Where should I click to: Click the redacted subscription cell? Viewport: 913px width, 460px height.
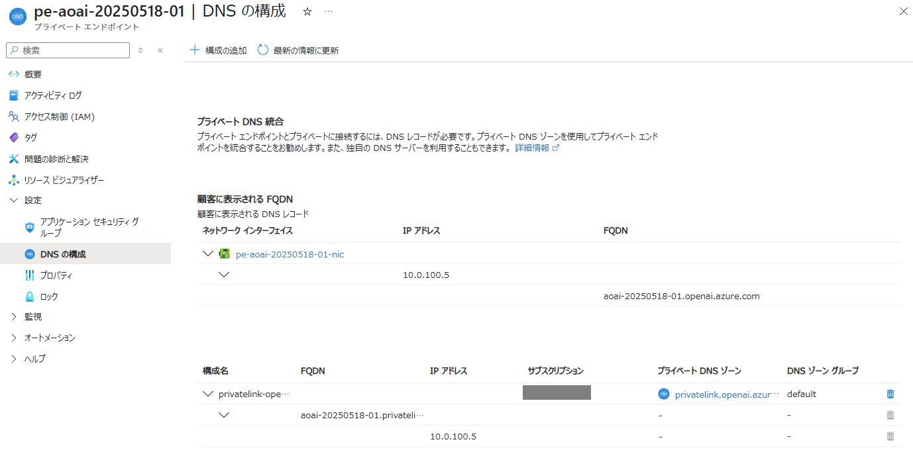(x=557, y=392)
